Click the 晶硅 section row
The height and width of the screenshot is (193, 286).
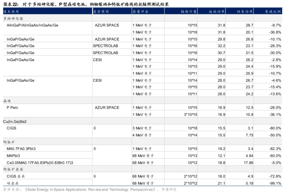[x=6, y=100]
